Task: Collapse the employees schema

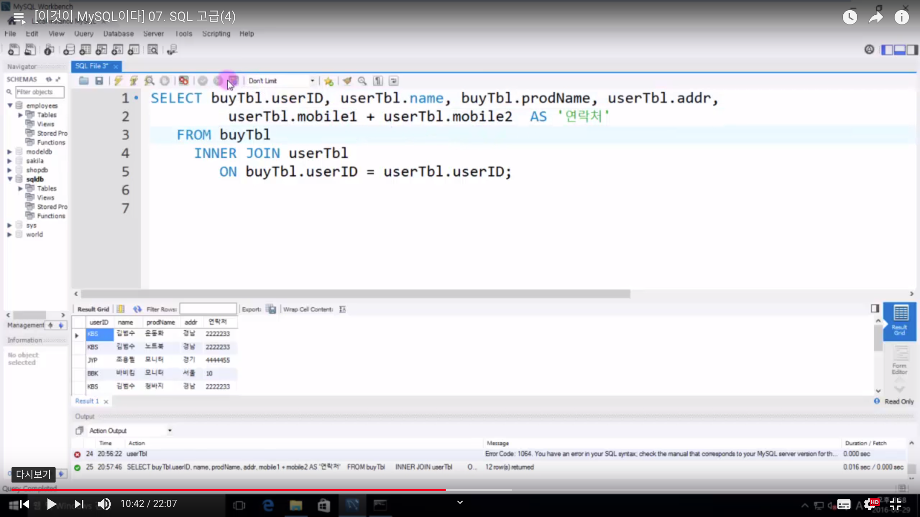Action: [10, 105]
